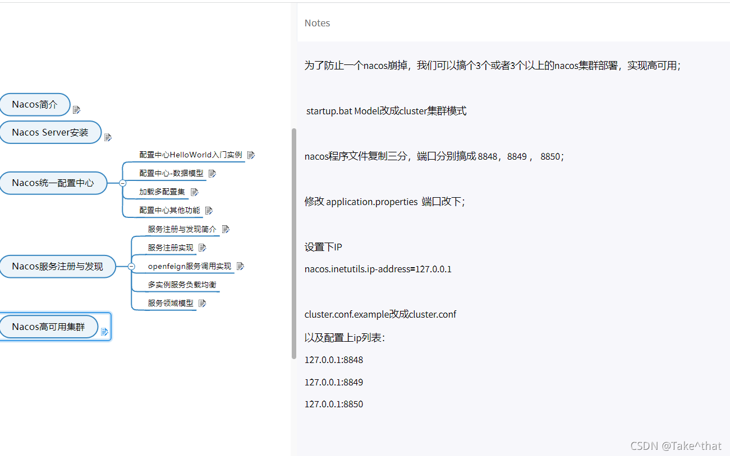Open note icon beside 配置中心-数据模型
The image size is (730, 456).
point(212,174)
